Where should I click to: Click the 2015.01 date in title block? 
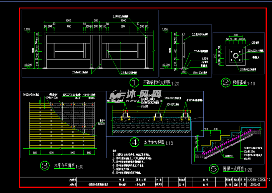click(x=255, y=184)
